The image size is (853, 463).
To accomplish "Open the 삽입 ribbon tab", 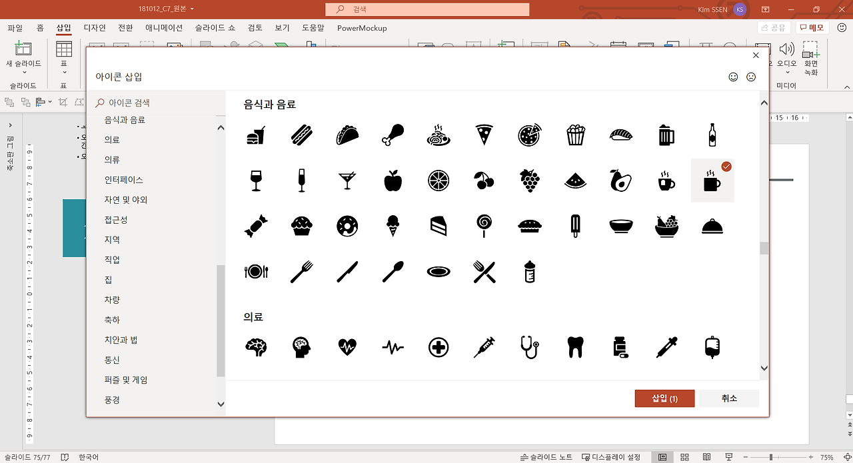I will 63,28.
